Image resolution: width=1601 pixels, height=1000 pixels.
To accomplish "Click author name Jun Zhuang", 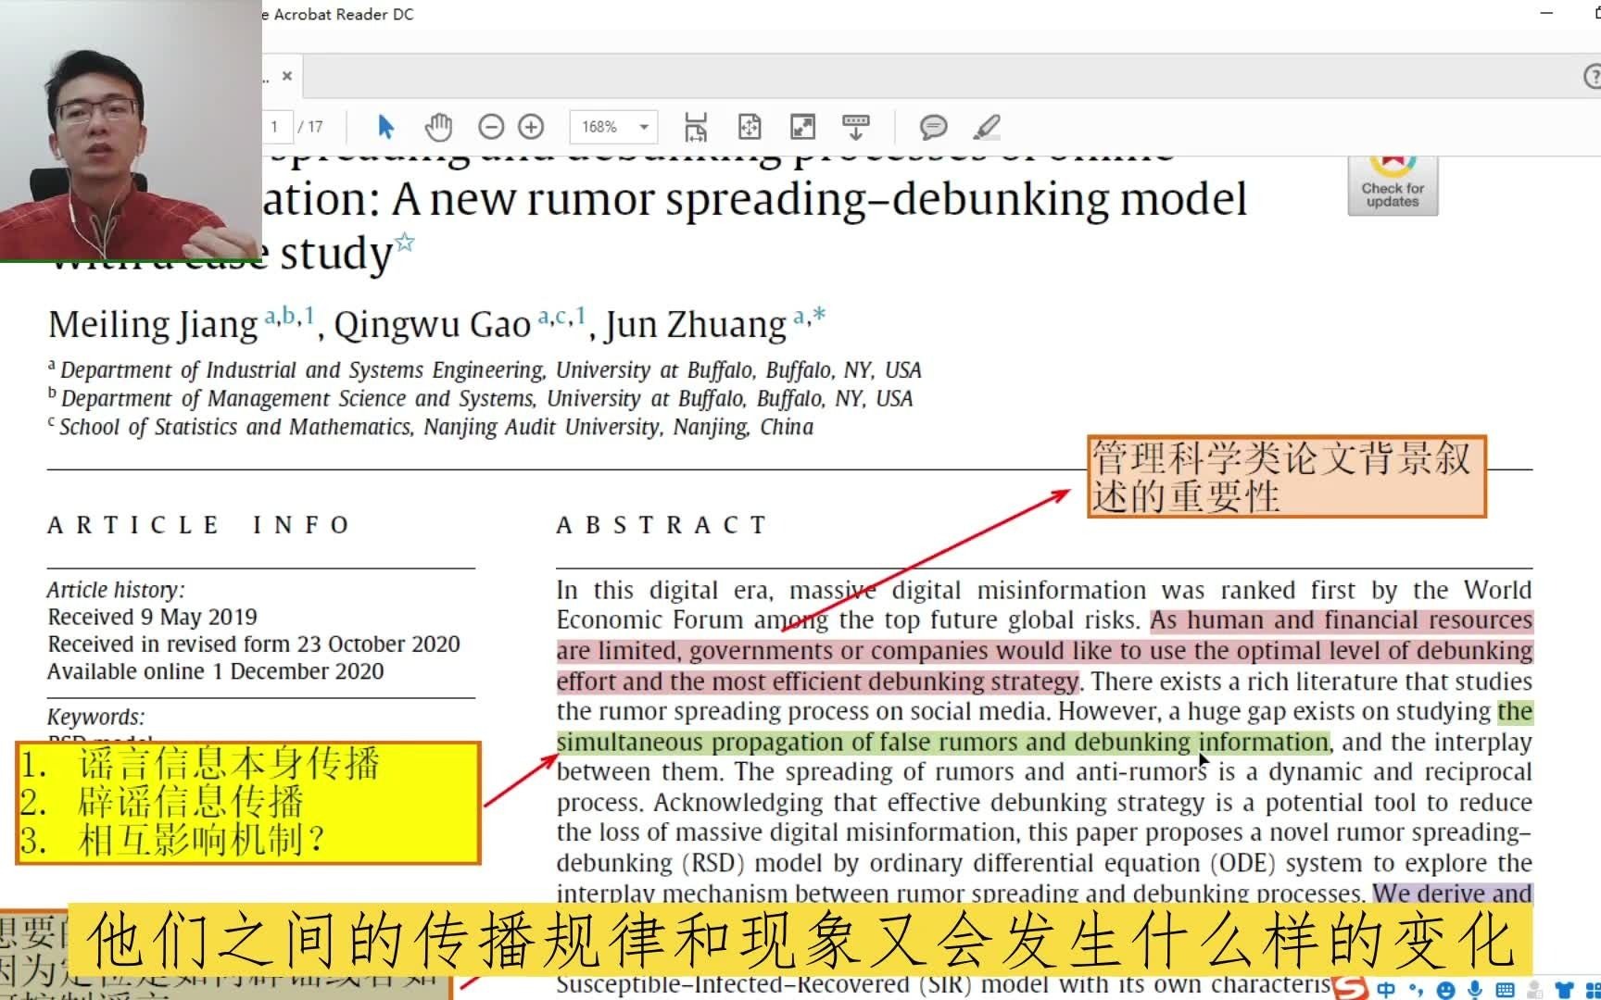I will (x=696, y=324).
